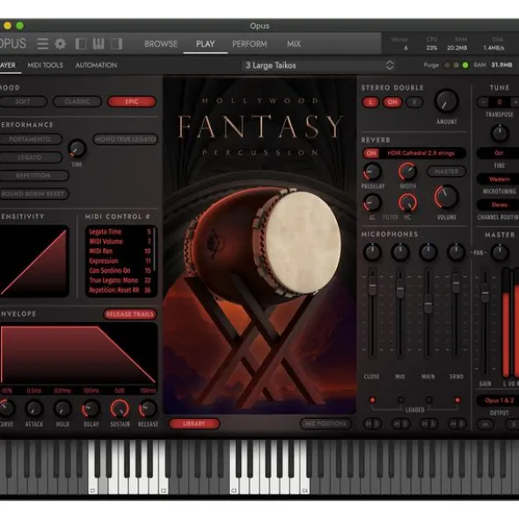Click the Library button
Viewport: 519px width, 520px height.
pos(194,423)
